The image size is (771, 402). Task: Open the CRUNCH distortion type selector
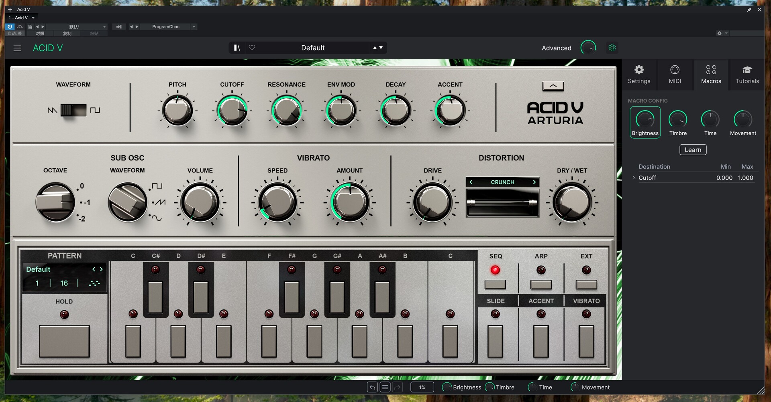click(x=502, y=182)
